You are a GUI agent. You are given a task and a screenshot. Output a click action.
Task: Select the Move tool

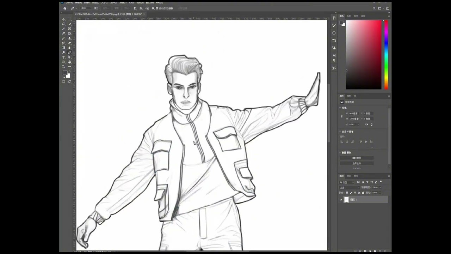point(63,19)
